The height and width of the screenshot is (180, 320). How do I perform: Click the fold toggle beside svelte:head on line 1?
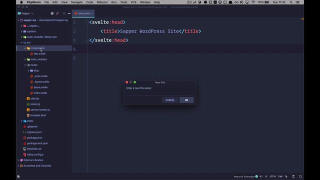(86, 22)
